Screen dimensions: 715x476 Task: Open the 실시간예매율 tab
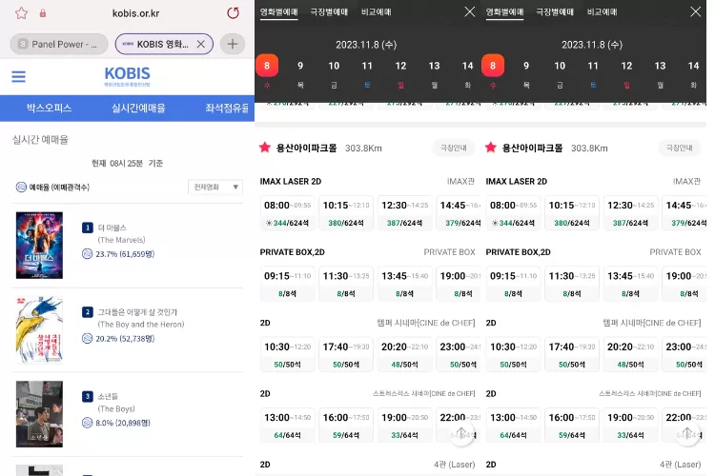point(138,109)
